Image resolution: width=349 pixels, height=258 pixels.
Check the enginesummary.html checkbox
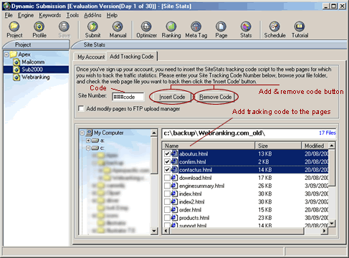coord(167,186)
